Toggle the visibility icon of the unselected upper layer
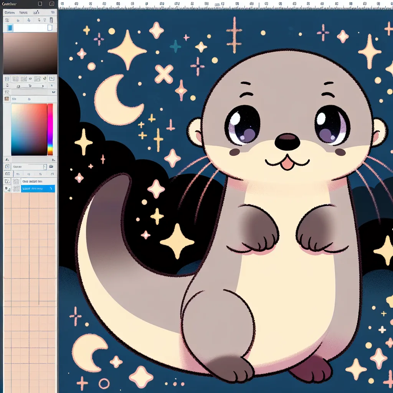Screen dimensions: 393x393 coord(7,181)
